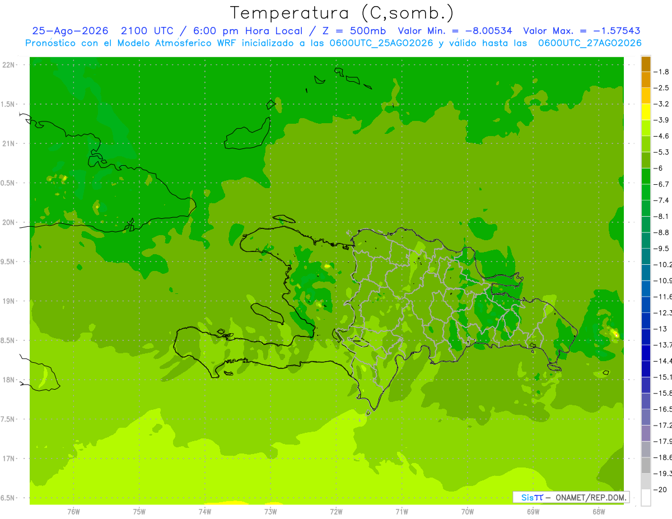The height and width of the screenshot is (519, 672).
Task: Click the "17N" latitude axis label
Action: click(x=8, y=459)
